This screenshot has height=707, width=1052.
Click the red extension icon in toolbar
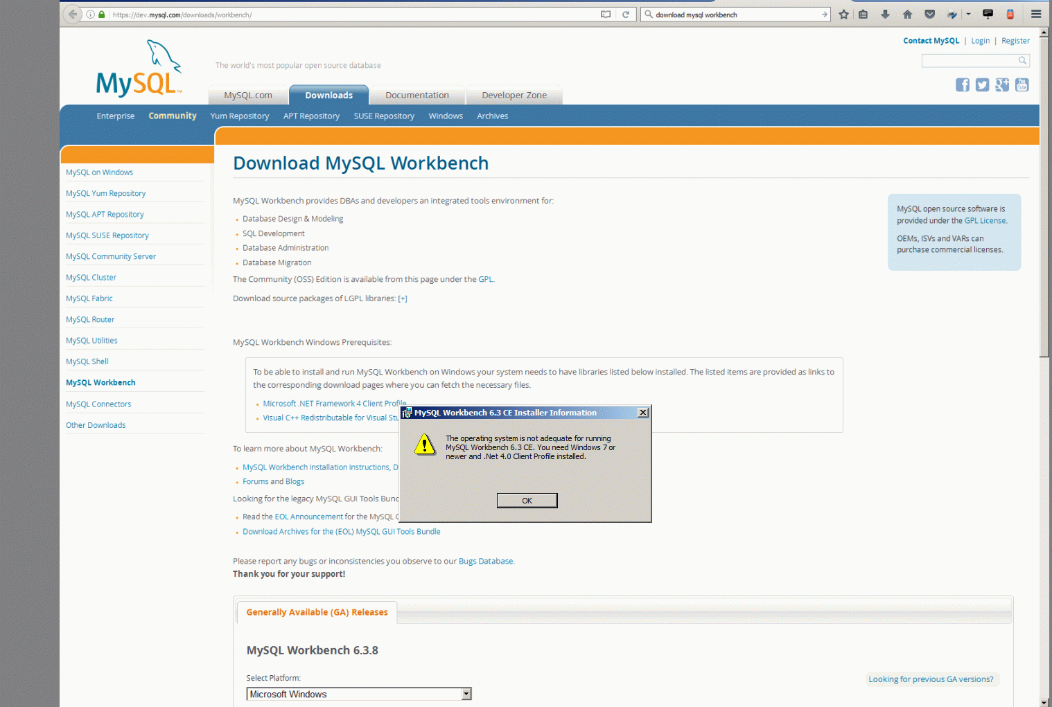tap(1010, 15)
